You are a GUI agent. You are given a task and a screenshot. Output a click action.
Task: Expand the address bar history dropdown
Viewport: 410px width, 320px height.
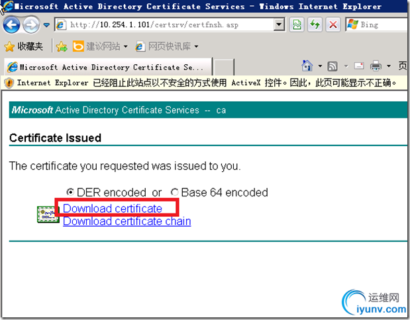(279, 25)
